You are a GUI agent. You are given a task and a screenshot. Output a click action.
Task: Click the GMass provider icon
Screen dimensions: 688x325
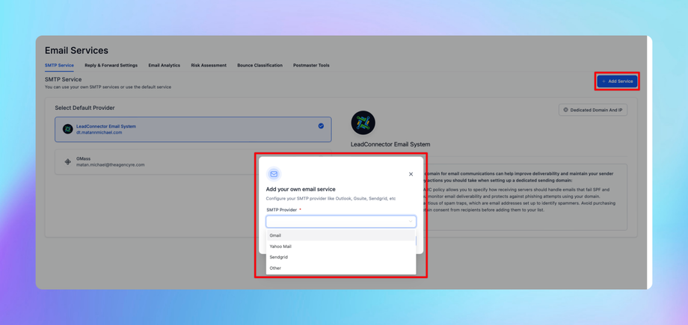[x=67, y=162]
